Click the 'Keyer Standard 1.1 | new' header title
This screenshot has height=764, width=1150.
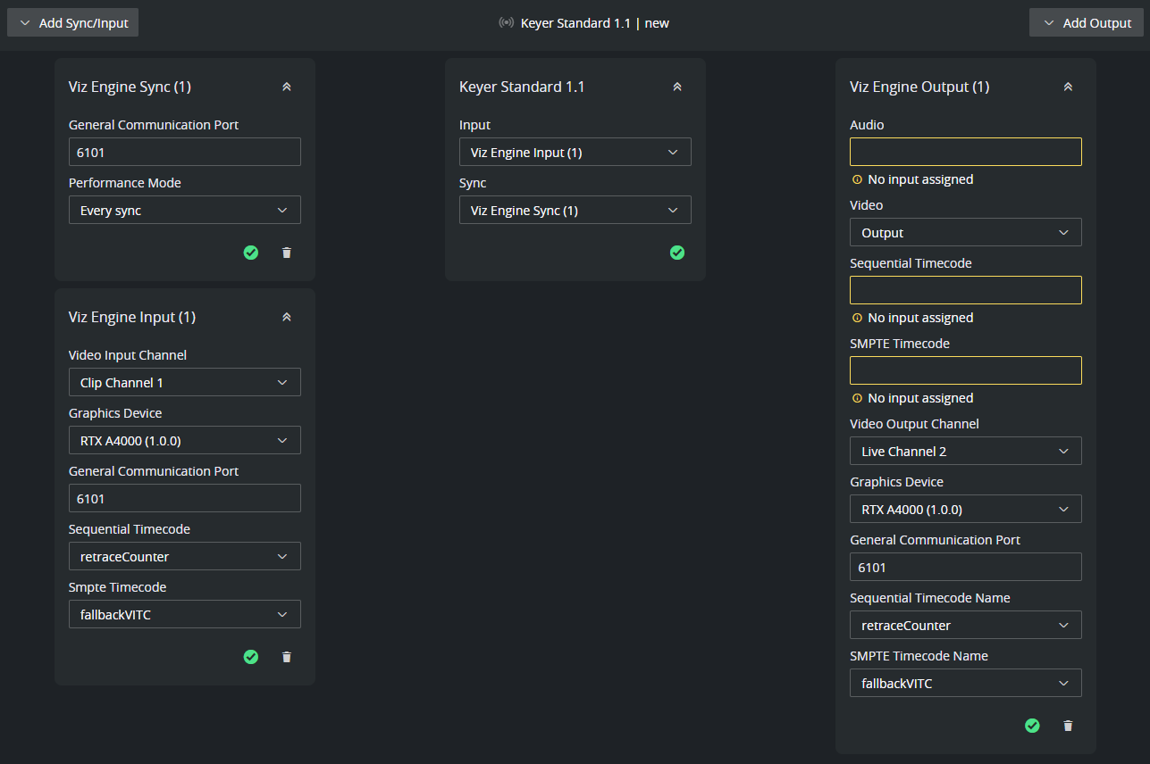595,23
